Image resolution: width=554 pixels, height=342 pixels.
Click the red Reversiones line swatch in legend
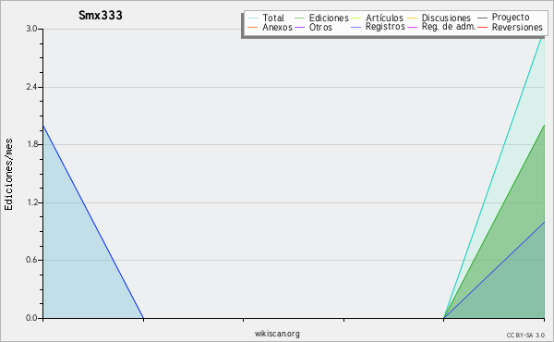tap(482, 27)
